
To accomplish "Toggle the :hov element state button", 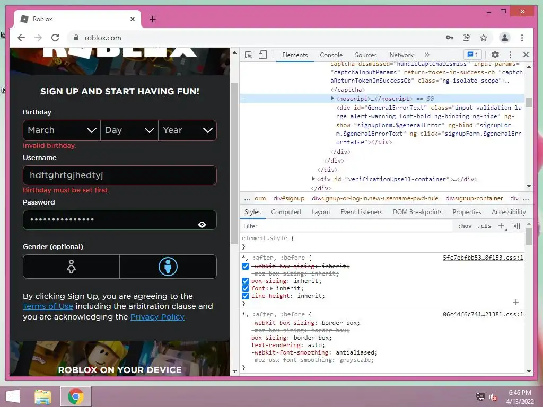I will click(465, 226).
